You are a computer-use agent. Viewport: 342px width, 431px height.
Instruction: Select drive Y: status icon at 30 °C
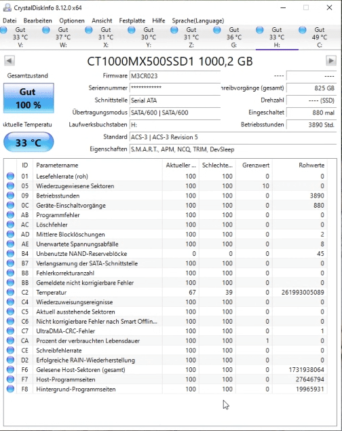pos(132,30)
